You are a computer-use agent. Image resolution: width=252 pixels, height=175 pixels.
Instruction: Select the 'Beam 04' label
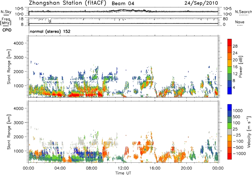coord(123,3)
